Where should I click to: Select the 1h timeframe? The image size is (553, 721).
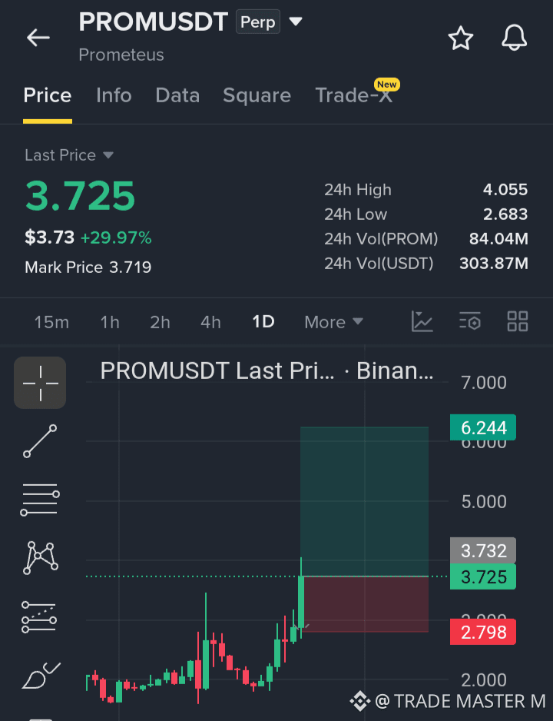(x=110, y=322)
